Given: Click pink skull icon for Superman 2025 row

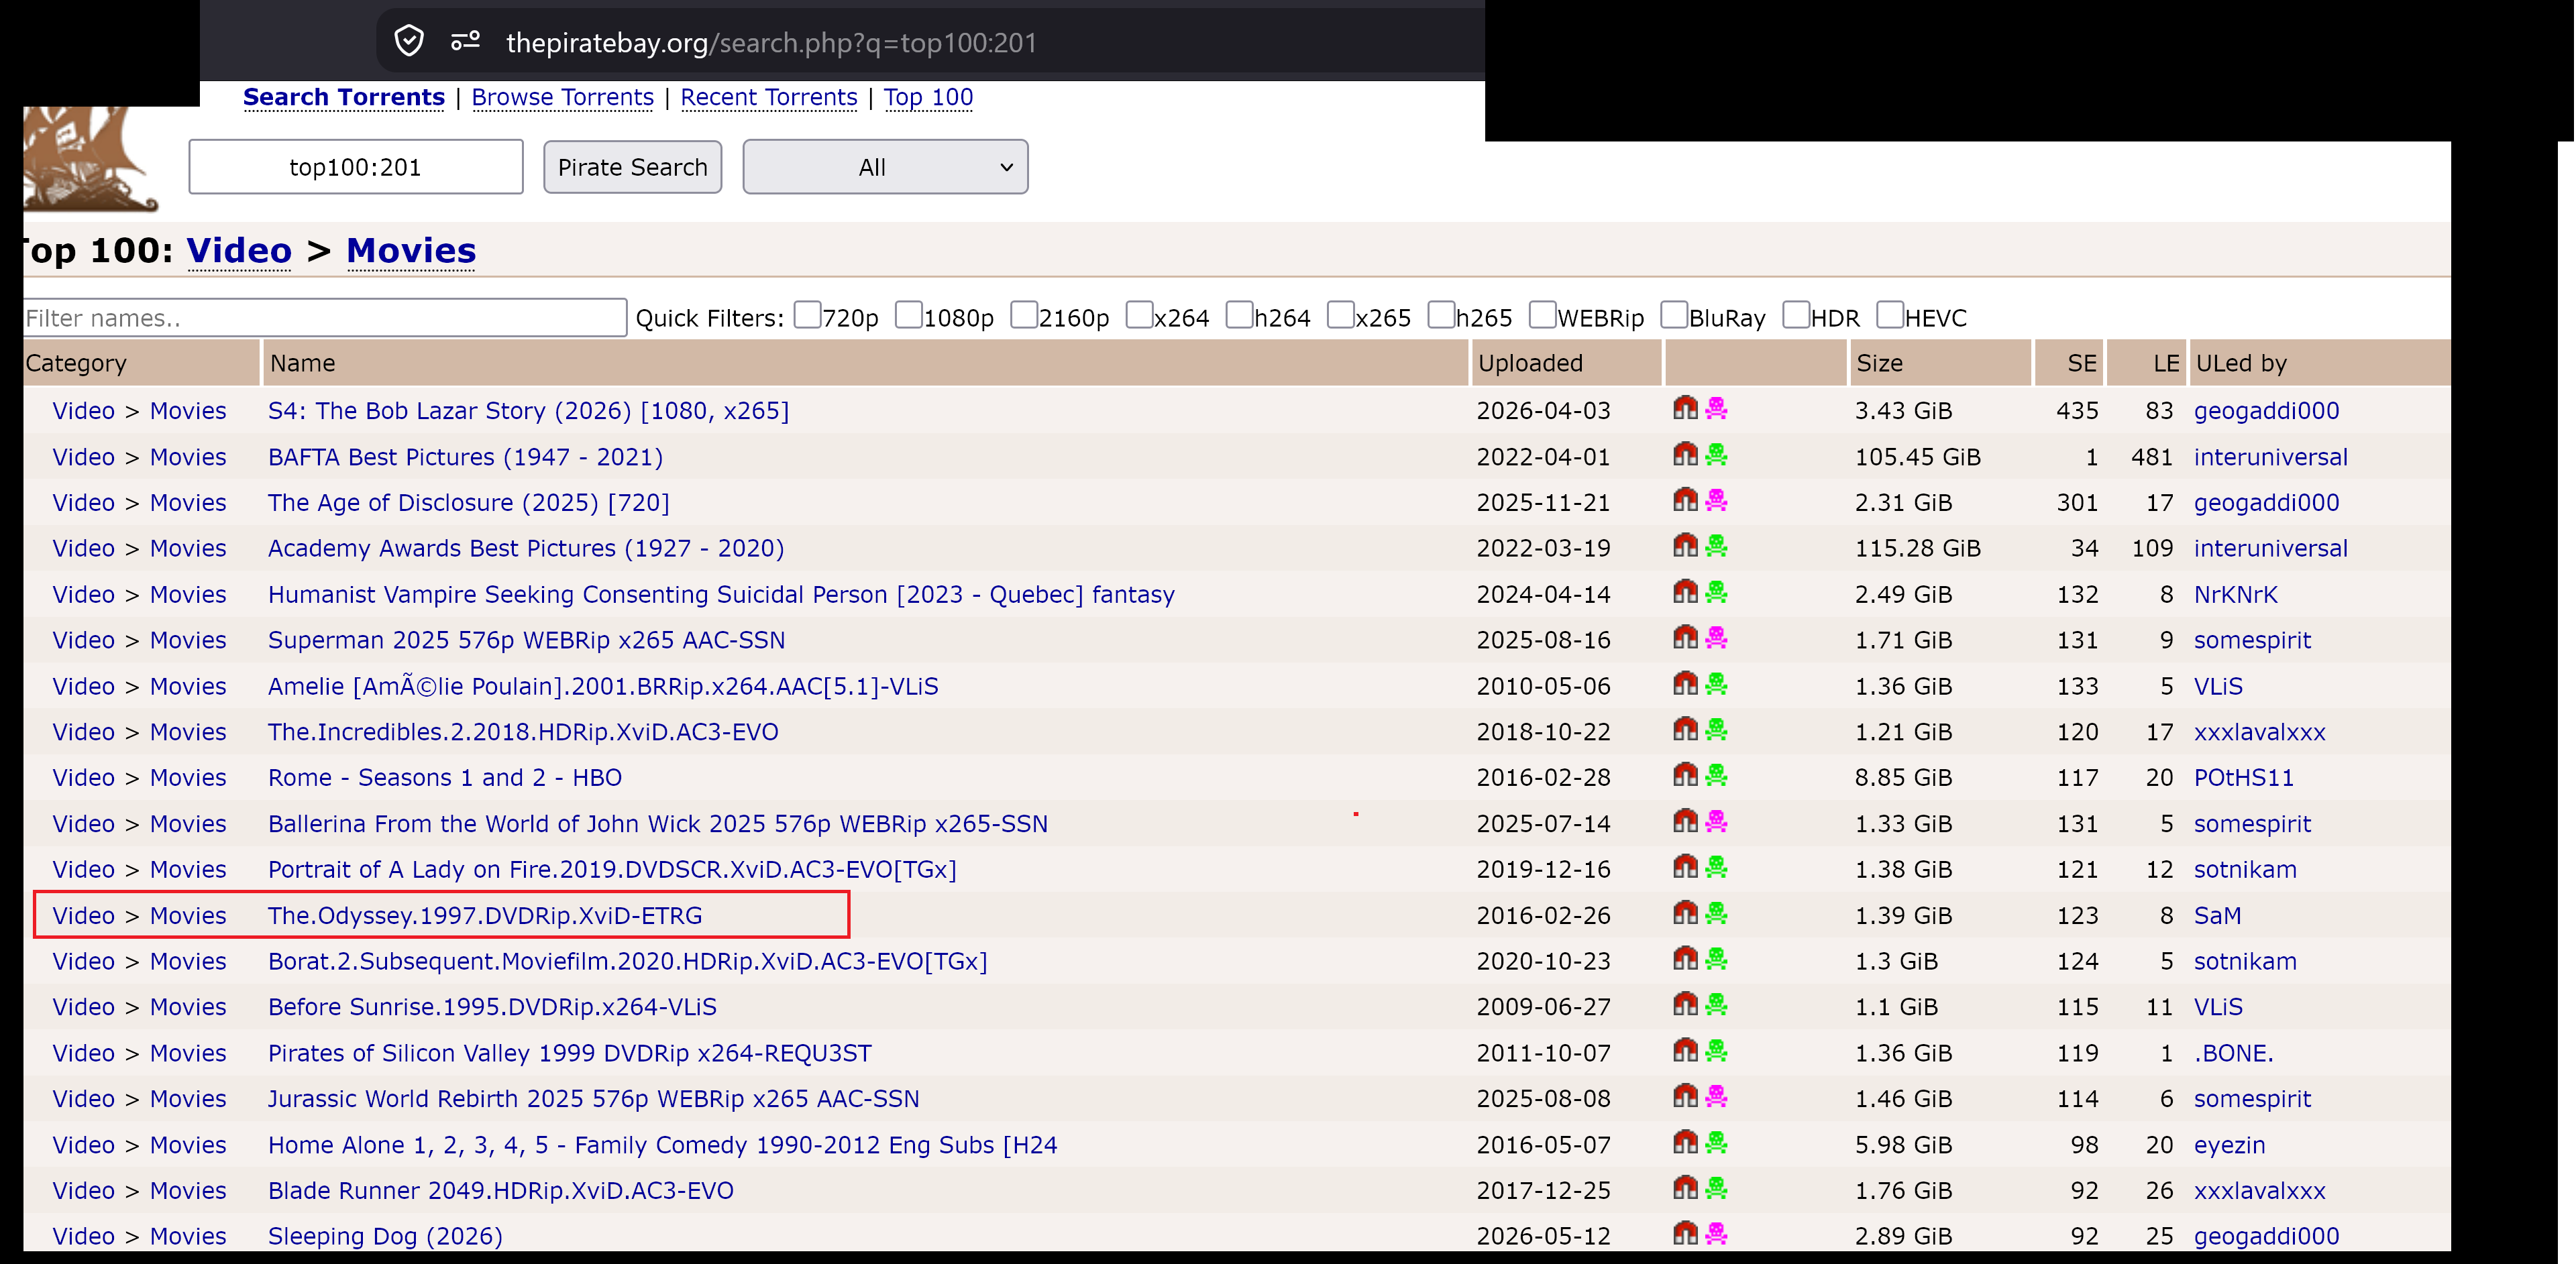Looking at the screenshot, I should pyautogui.click(x=1717, y=638).
